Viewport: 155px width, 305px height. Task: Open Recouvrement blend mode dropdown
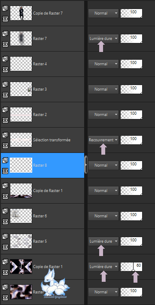coord(103,140)
